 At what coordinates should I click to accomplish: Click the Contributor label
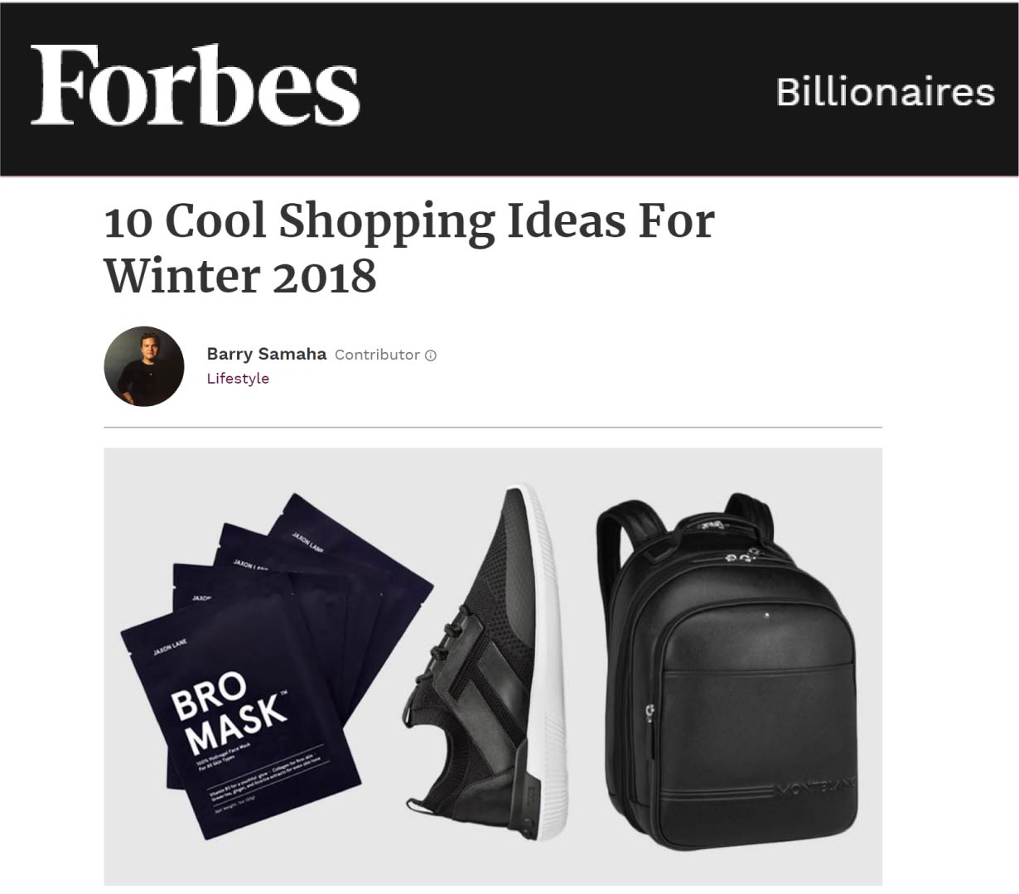(x=377, y=355)
